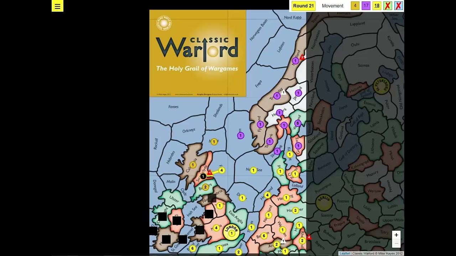Zoom in the map with plus button

click(396, 235)
